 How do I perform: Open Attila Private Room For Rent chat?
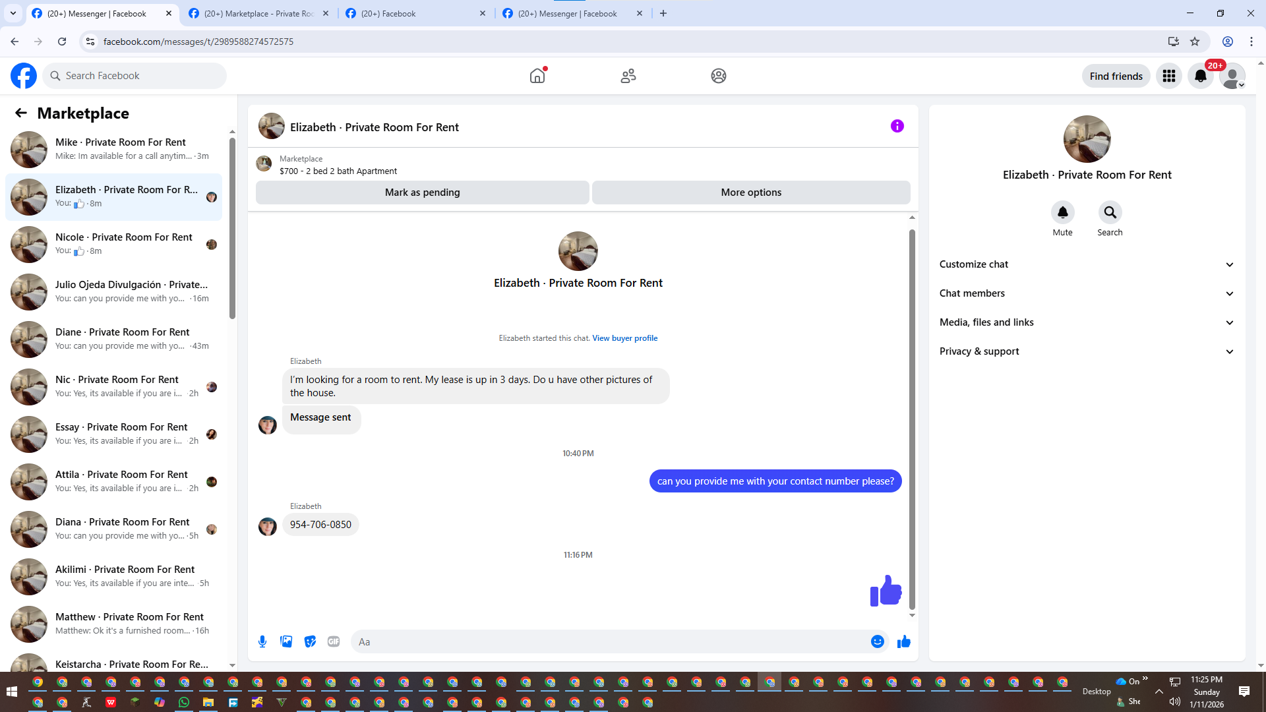pyautogui.click(x=113, y=482)
